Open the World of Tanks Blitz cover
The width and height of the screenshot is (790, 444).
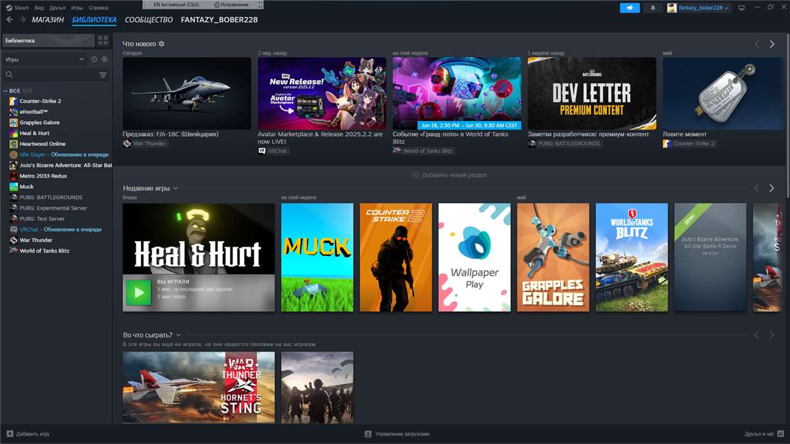632,257
